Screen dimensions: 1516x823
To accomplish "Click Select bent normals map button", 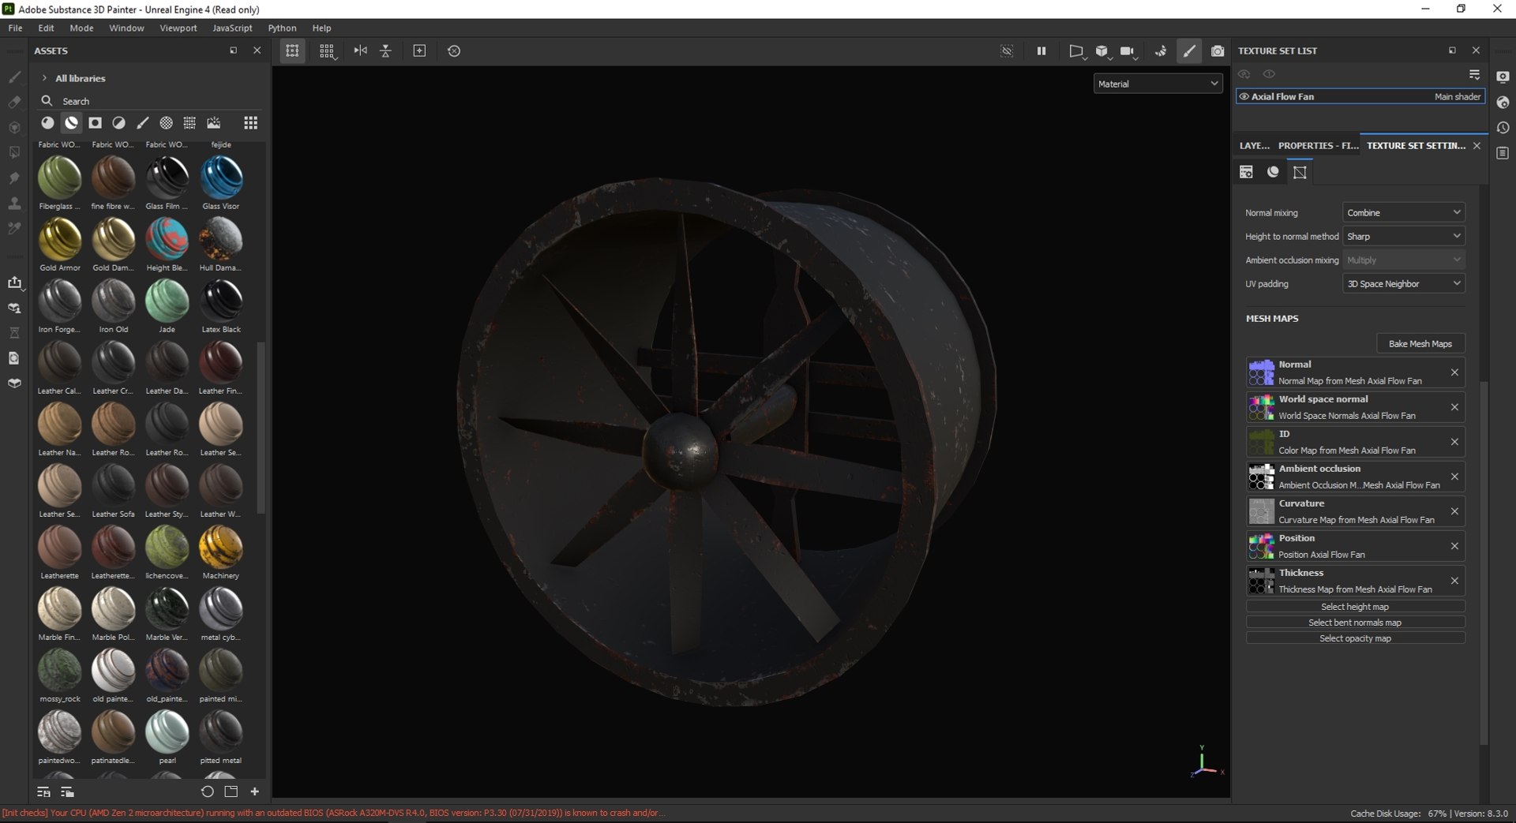I will 1355,623.
